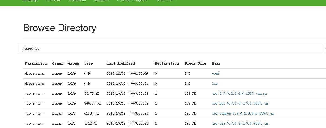Click the 53.75 MB size cell
This screenshot has width=326, height=128.
[x=92, y=94]
